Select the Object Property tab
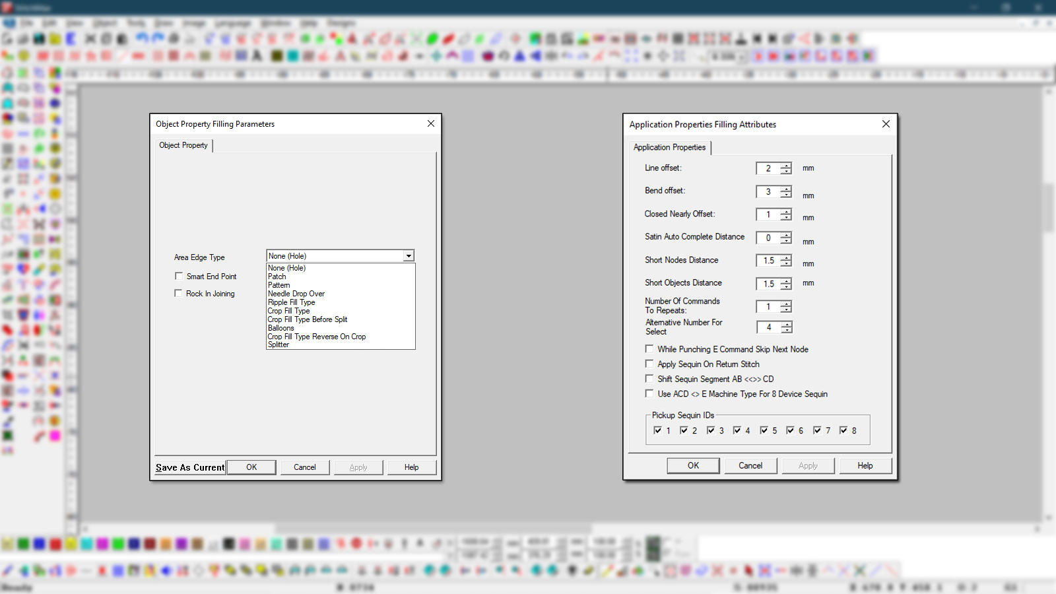This screenshot has height=594, width=1056. [183, 145]
